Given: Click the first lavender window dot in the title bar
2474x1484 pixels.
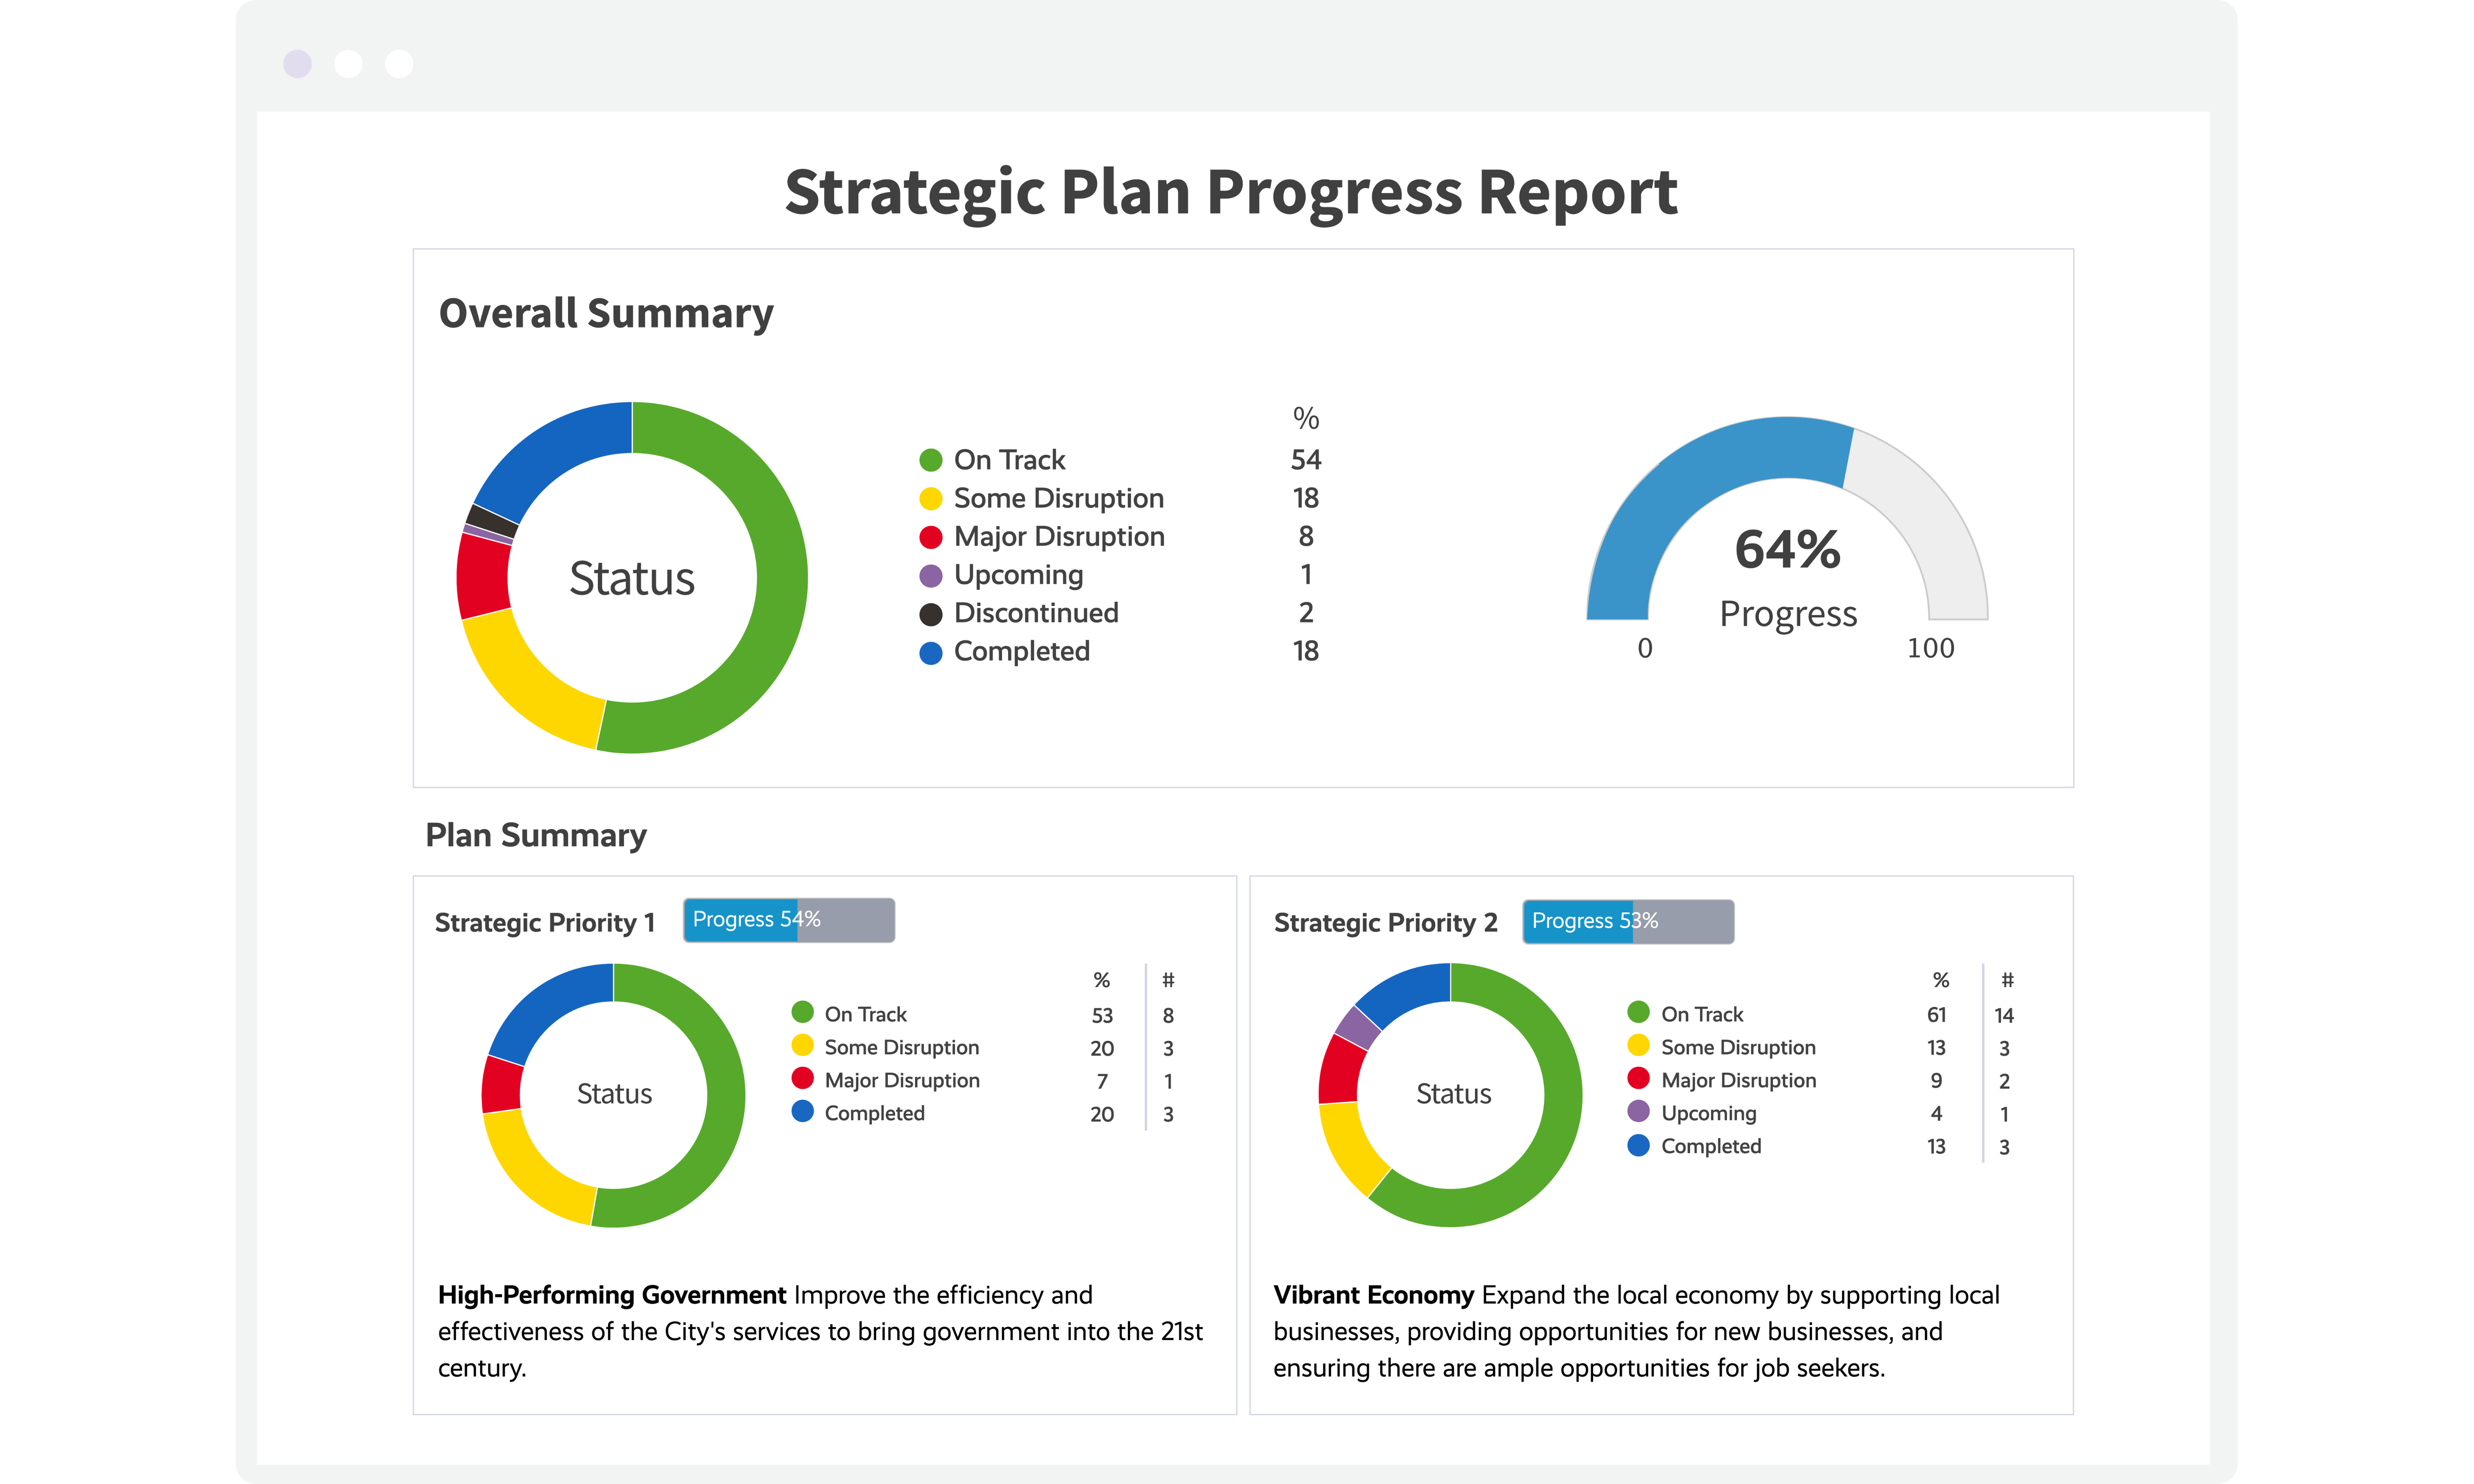Looking at the screenshot, I should 297,64.
